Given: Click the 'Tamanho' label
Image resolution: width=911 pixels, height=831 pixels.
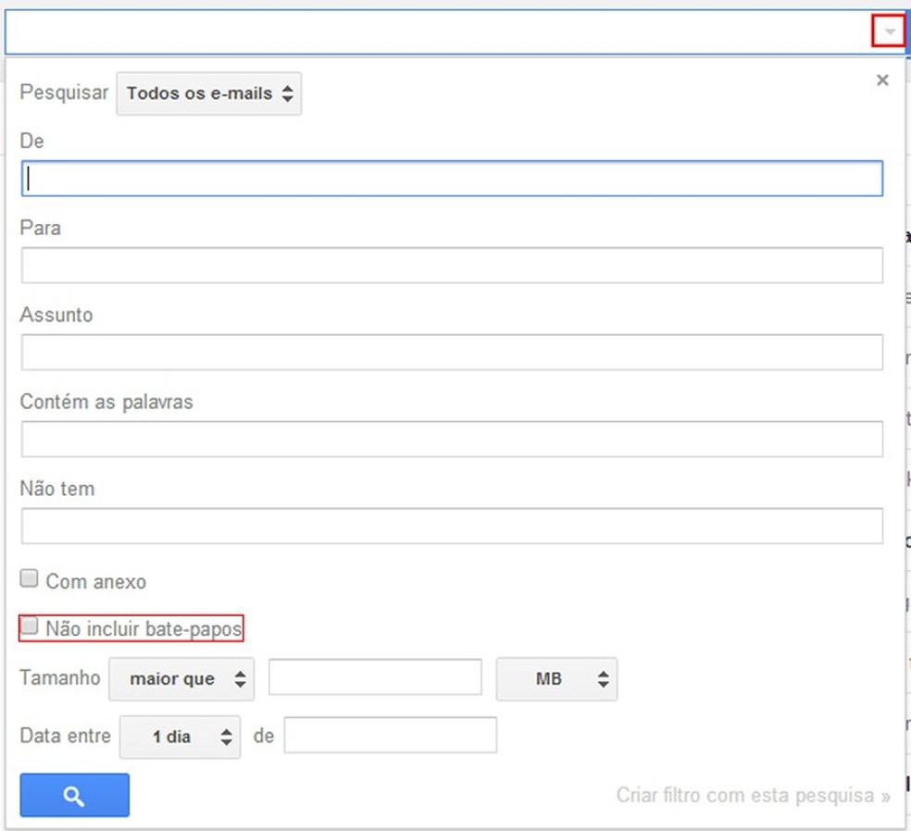Looking at the screenshot, I should coord(60,677).
